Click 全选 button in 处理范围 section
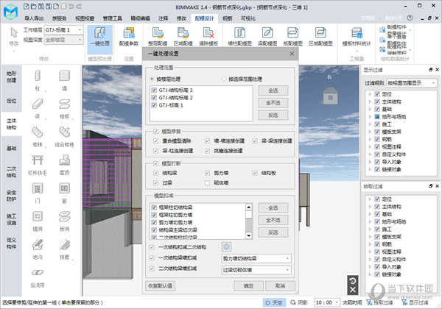 [x=273, y=90]
